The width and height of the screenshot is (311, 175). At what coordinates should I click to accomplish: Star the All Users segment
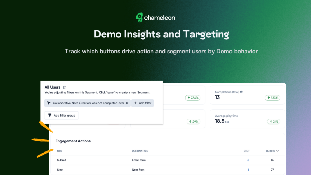tap(64, 87)
